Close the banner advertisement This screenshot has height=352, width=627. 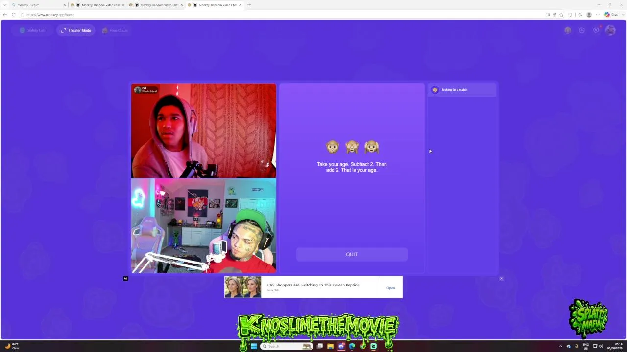click(x=501, y=278)
